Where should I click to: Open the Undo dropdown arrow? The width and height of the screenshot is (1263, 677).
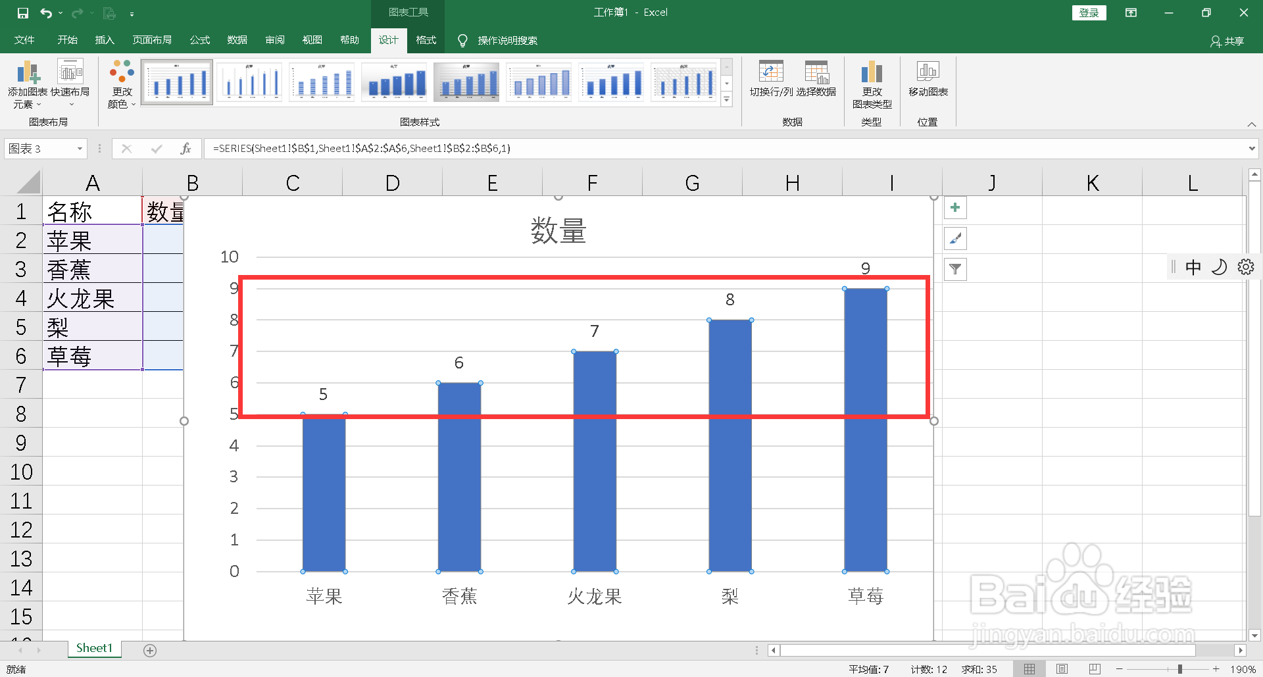(x=61, y=13)
